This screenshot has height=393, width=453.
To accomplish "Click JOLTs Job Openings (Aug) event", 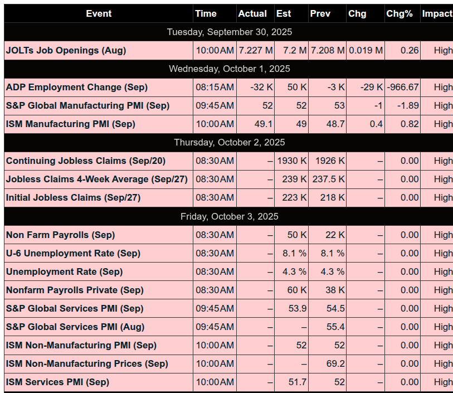I will point(66,51).
